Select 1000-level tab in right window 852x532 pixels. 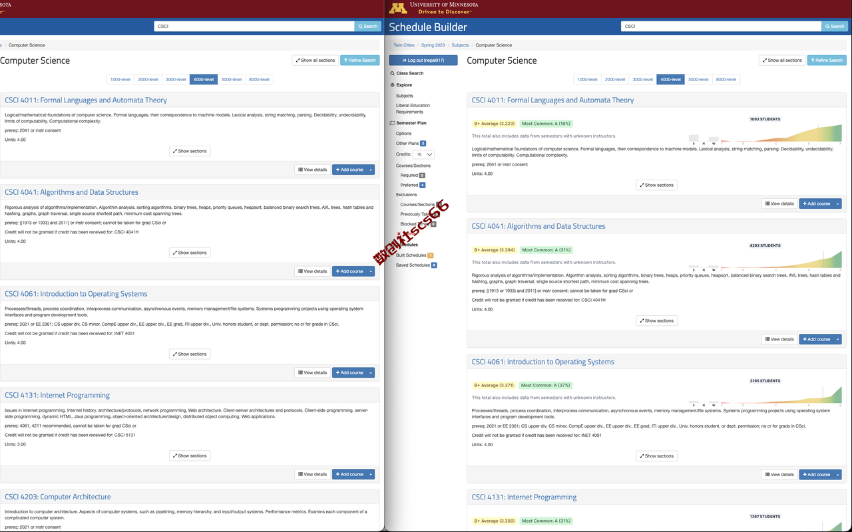[x=587, y=79]
